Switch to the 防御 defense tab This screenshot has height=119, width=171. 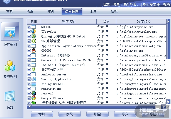pyautogui.click(x=51, y=11)
